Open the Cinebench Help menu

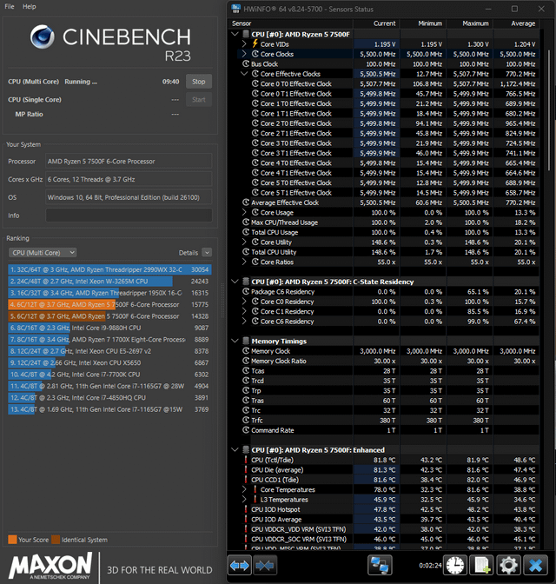[x=29, y=6]
